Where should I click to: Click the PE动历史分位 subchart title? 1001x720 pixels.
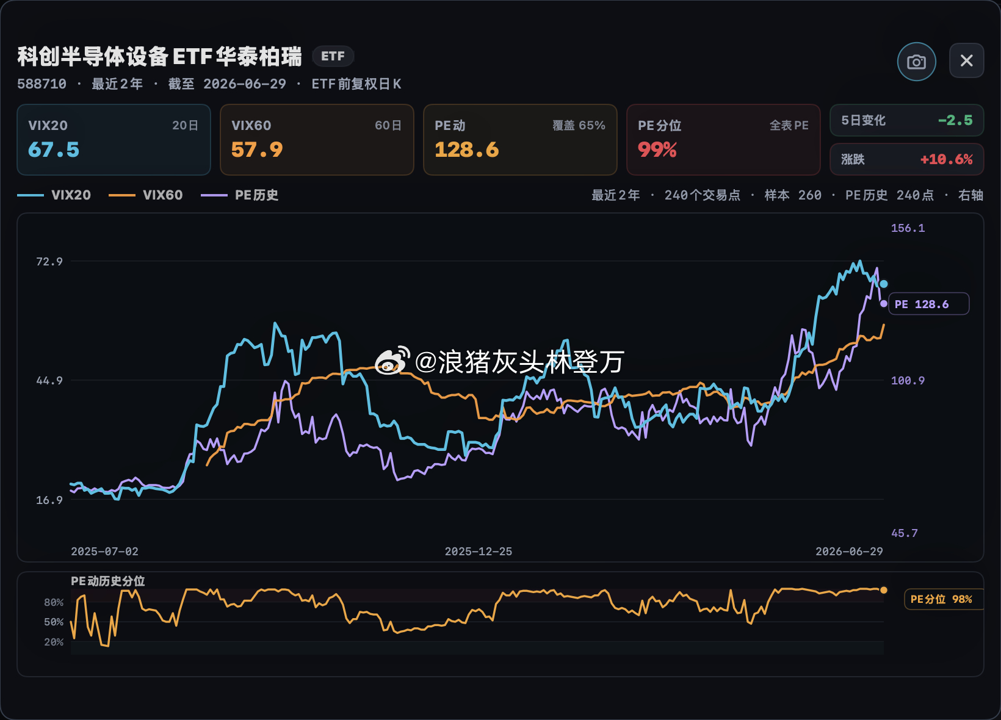107,581
